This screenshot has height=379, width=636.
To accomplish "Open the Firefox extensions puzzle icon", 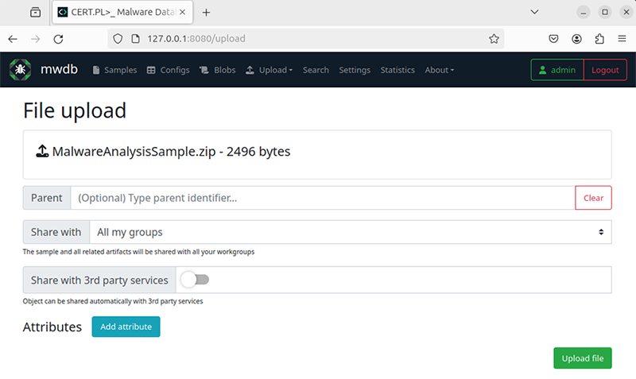I will (x=599, y=39).
